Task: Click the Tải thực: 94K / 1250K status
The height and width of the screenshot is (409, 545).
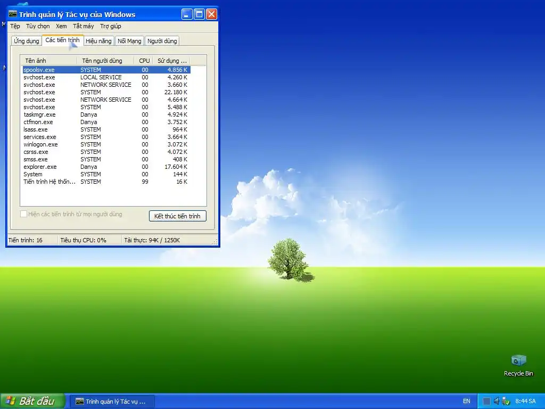Action: click(x=152, y=240)
